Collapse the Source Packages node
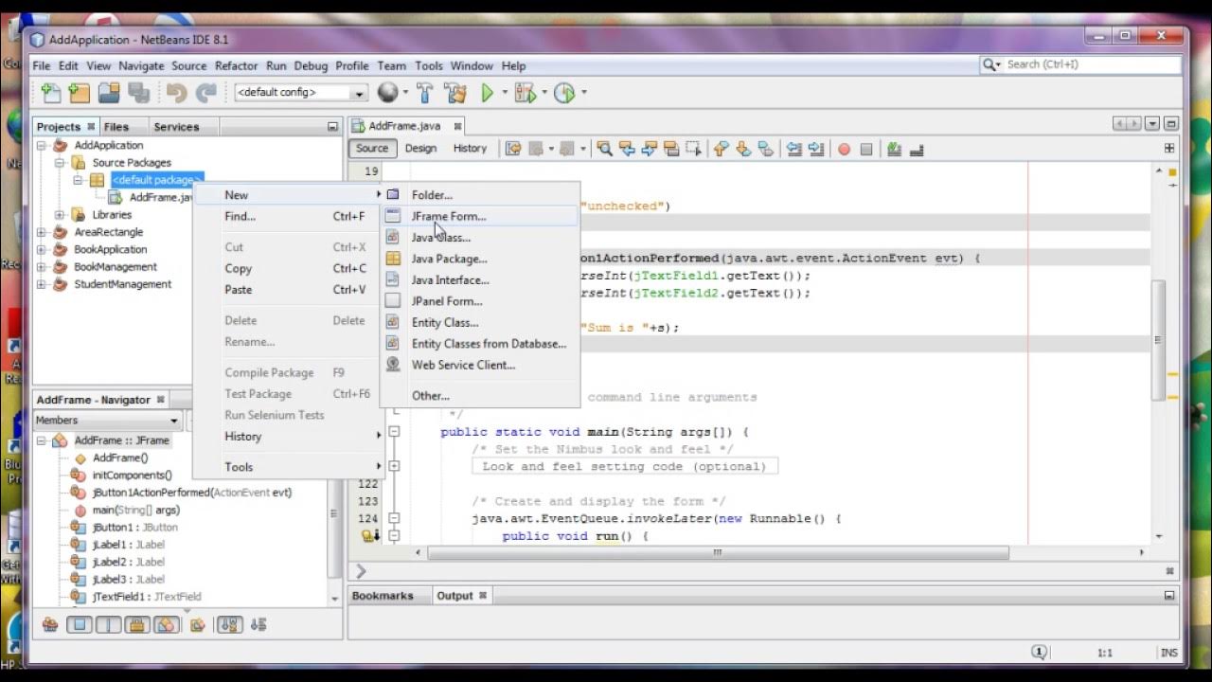The image size is (1212, 682). pyautogui.click(x=59, y=163)
